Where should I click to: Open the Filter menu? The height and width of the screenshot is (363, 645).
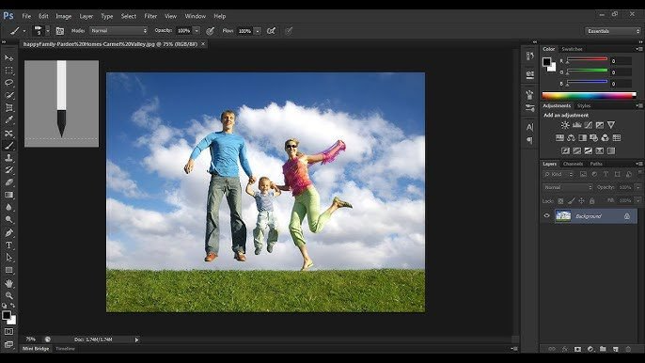point(150,16)
